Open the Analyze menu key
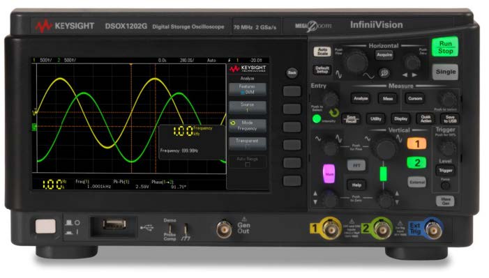This screenshot has width=489, height=278. [x=361, y=98]
